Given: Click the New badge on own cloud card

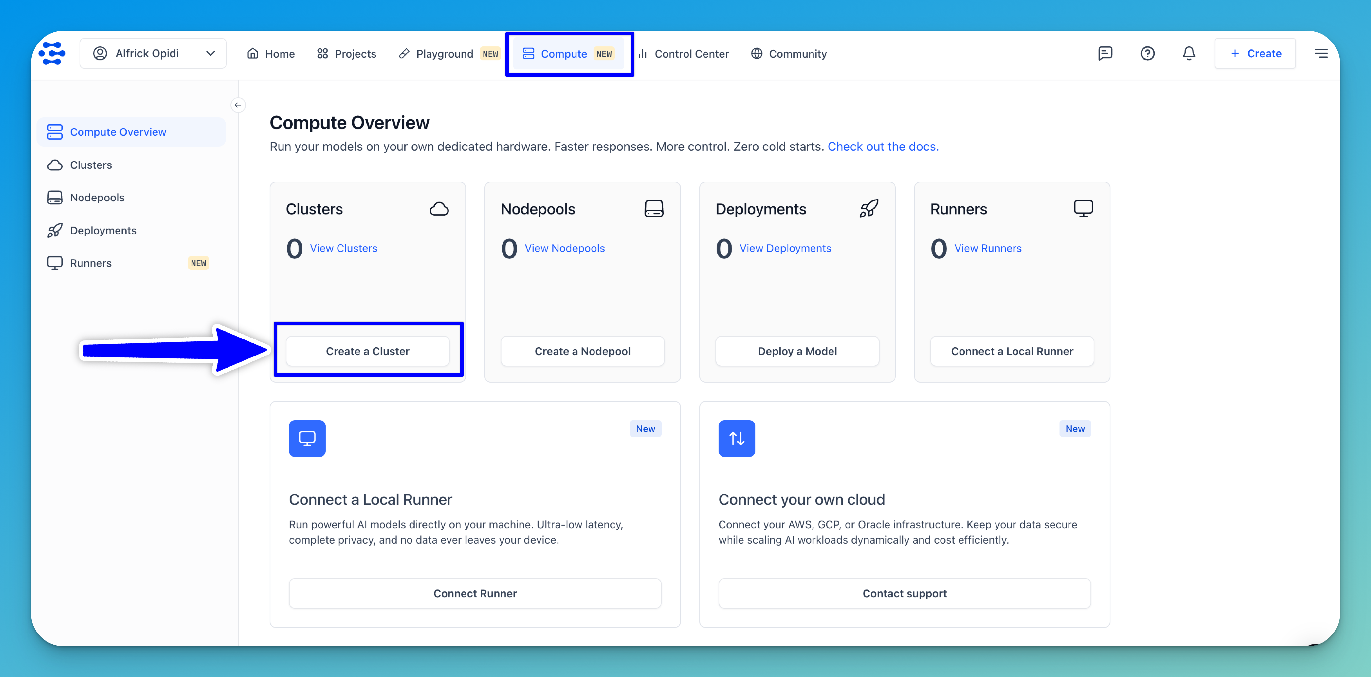Looking at the screenshot, I should tap(1075, 429).
